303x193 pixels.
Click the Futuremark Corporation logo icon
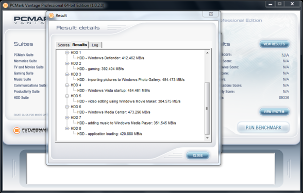(x=17, y=131)
